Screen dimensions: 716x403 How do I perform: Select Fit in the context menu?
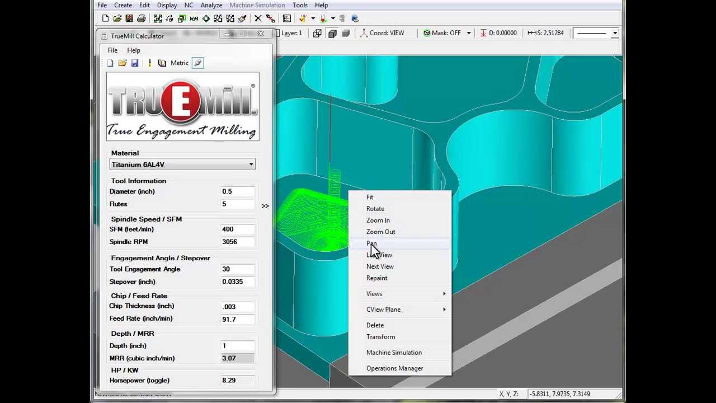370,197
